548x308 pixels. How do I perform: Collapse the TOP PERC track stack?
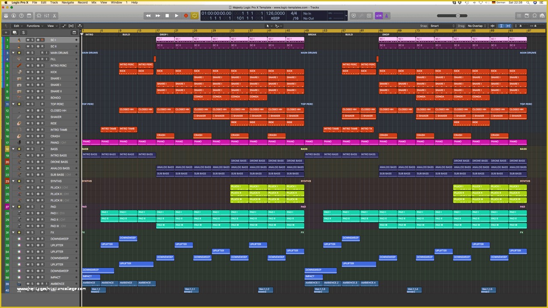(13, 104)
